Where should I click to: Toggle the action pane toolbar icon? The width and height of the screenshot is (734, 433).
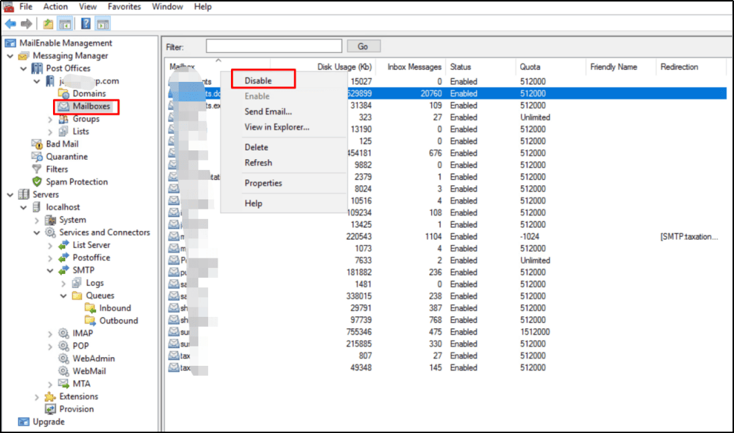[x=103, y=24]
